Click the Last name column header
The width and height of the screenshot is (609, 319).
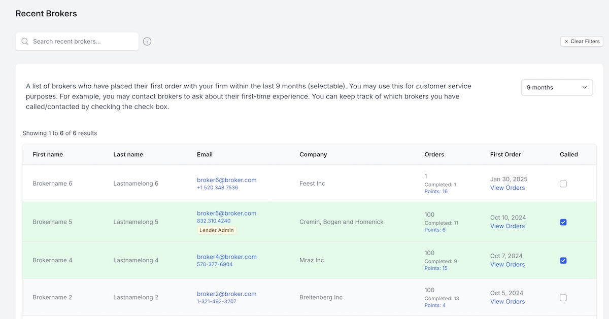[128, 154]
